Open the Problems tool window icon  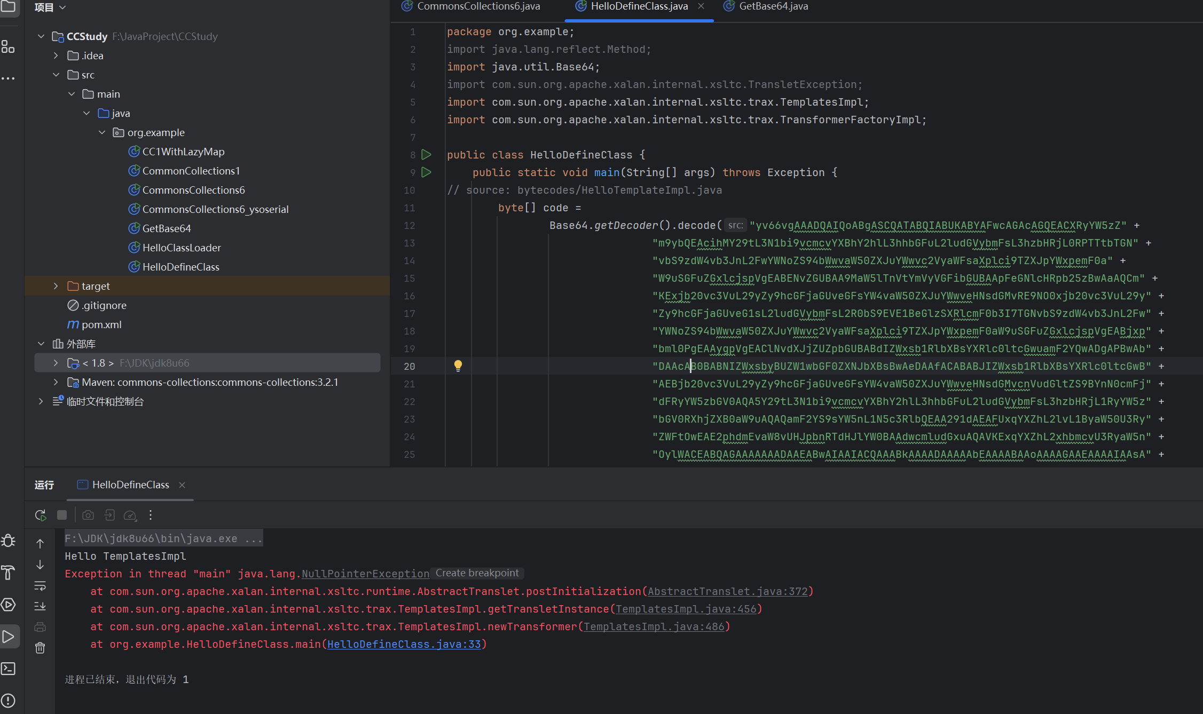point(9,700)
